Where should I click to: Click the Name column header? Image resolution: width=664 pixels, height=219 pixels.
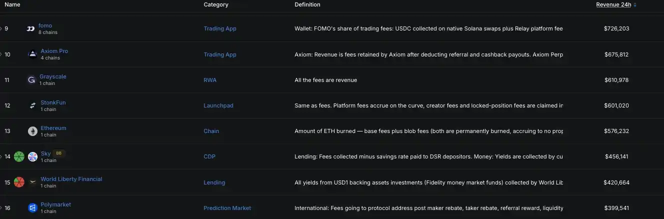pos(12,4)
